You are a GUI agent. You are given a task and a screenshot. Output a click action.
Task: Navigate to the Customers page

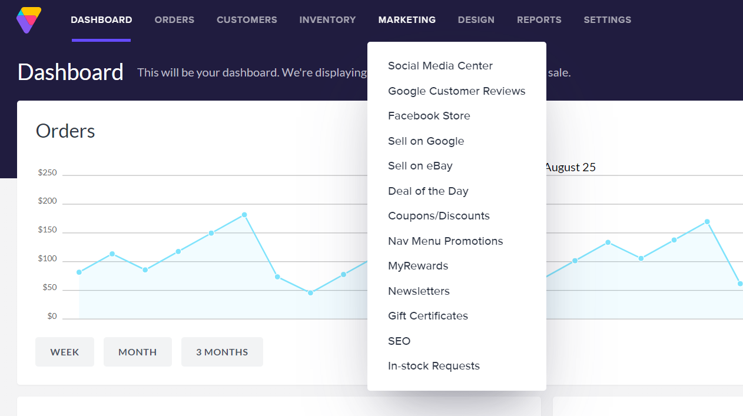tap(247, 19)
